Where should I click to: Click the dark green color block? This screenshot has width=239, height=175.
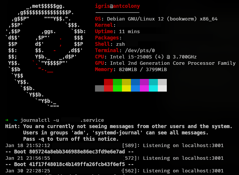point(117,82)
